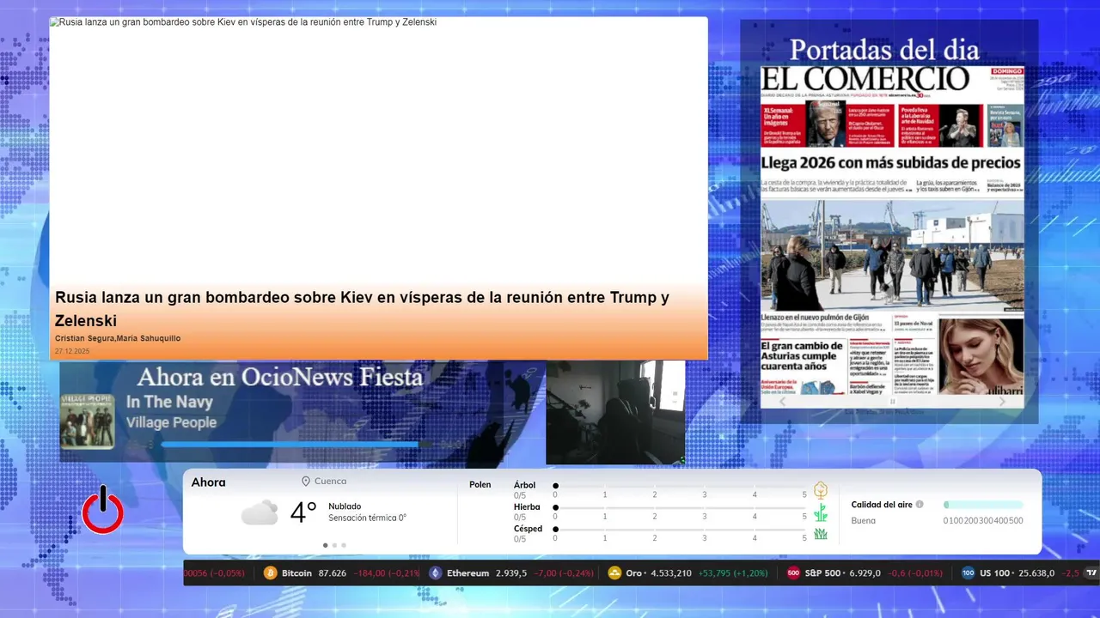The width and height of the screenshot is (1100, 618).
Task: Click the song progress bar
Action: pos(296,445)
